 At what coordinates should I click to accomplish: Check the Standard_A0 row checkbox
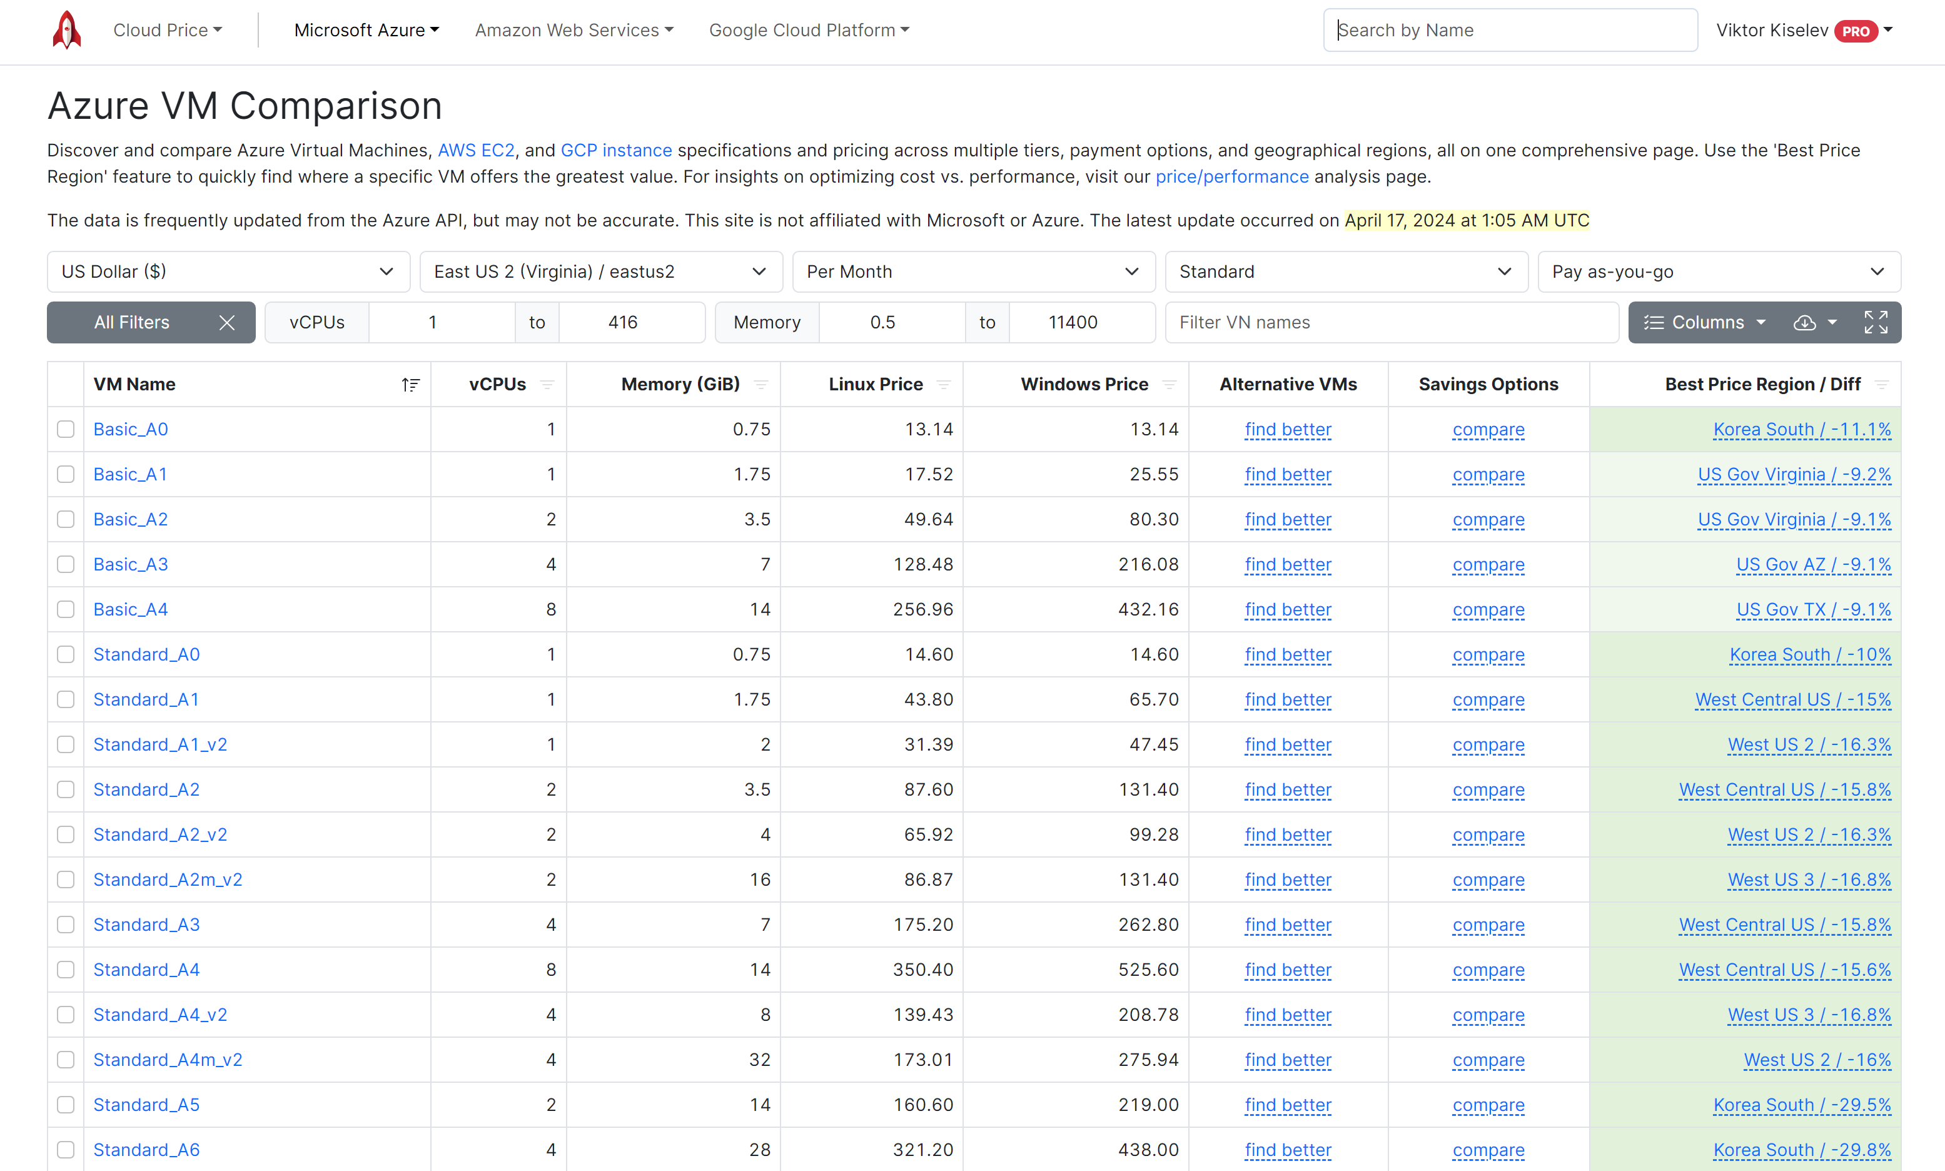point(66,654)
